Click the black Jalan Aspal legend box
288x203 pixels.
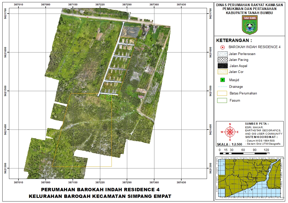coord(222,66)
